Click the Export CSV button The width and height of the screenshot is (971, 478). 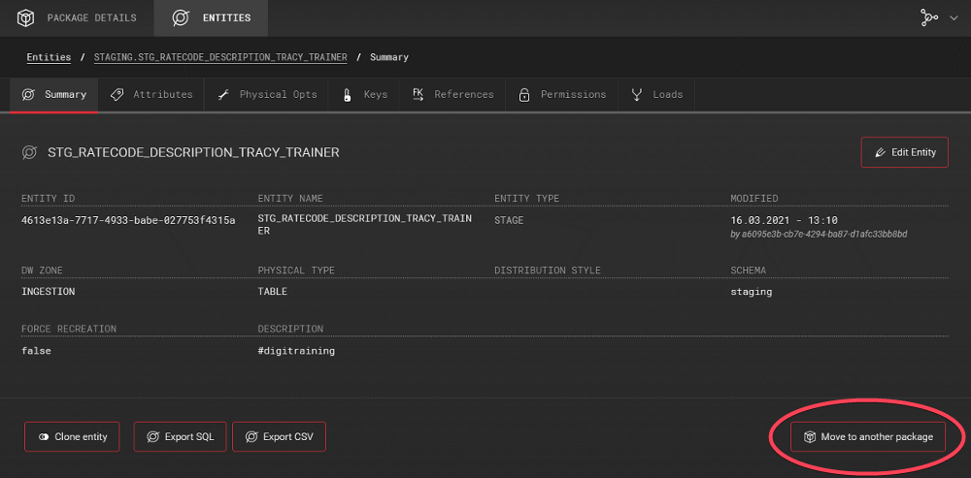point(280,437)
